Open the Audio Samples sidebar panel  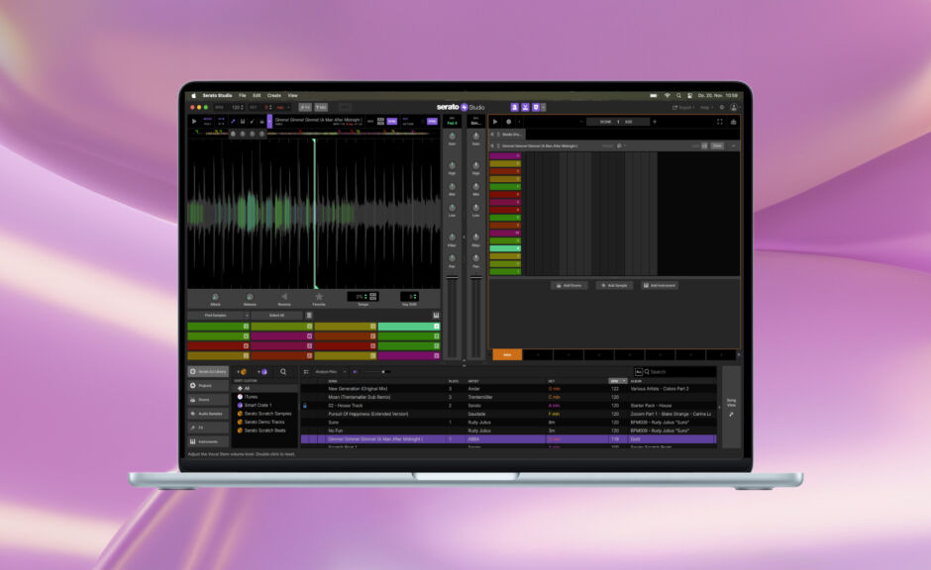coord(210,413)
